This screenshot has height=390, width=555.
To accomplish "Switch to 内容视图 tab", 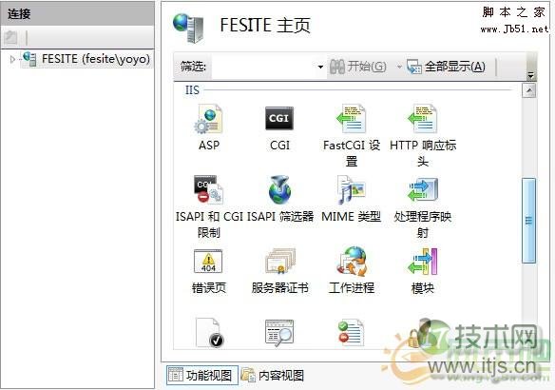I will pyautogui.click(x=273, y=376).
